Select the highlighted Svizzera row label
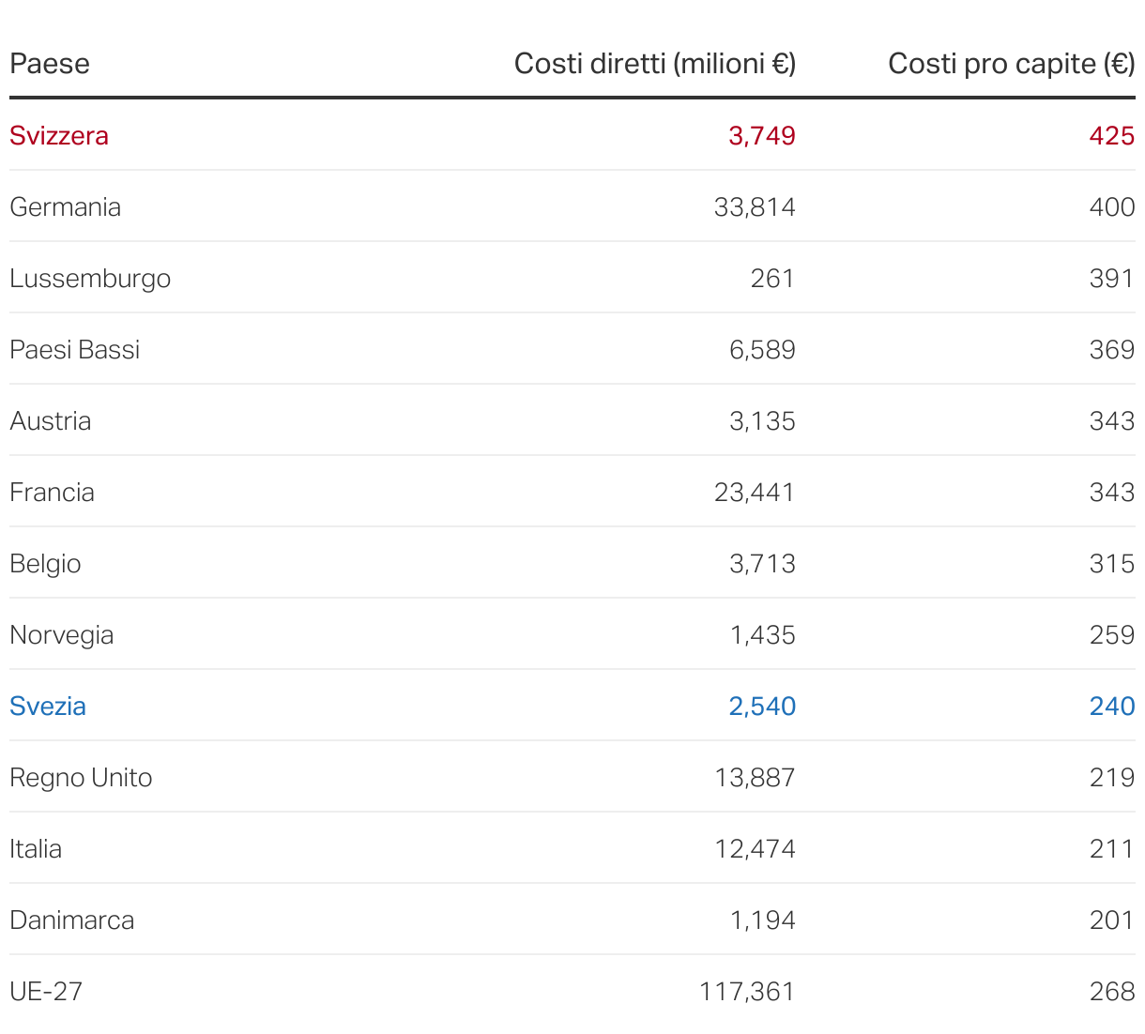The image size is (1145, 1034). pos(59,136)
